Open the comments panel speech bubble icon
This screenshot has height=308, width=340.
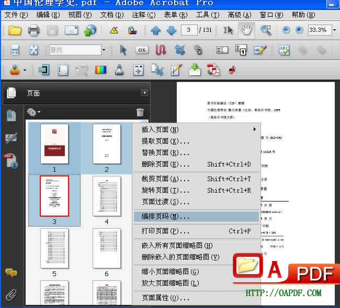11,273
